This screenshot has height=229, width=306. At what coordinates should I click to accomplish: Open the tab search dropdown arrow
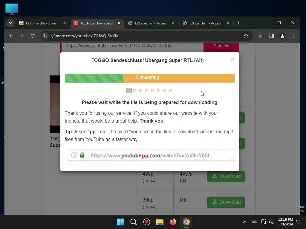tap(10, 23)
